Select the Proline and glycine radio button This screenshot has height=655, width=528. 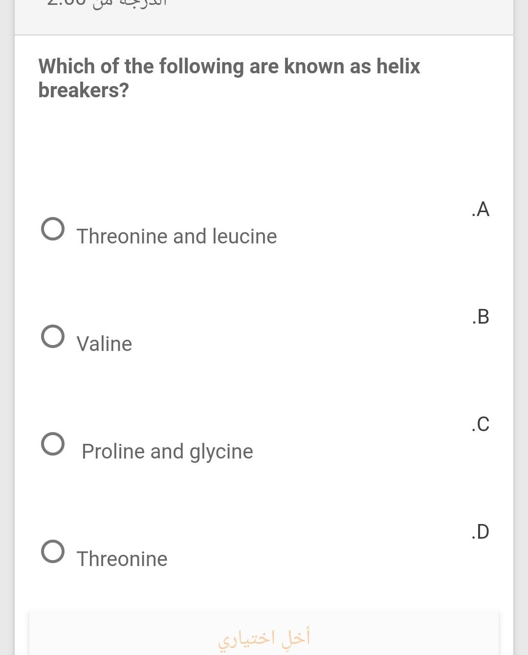pos(52,444)
